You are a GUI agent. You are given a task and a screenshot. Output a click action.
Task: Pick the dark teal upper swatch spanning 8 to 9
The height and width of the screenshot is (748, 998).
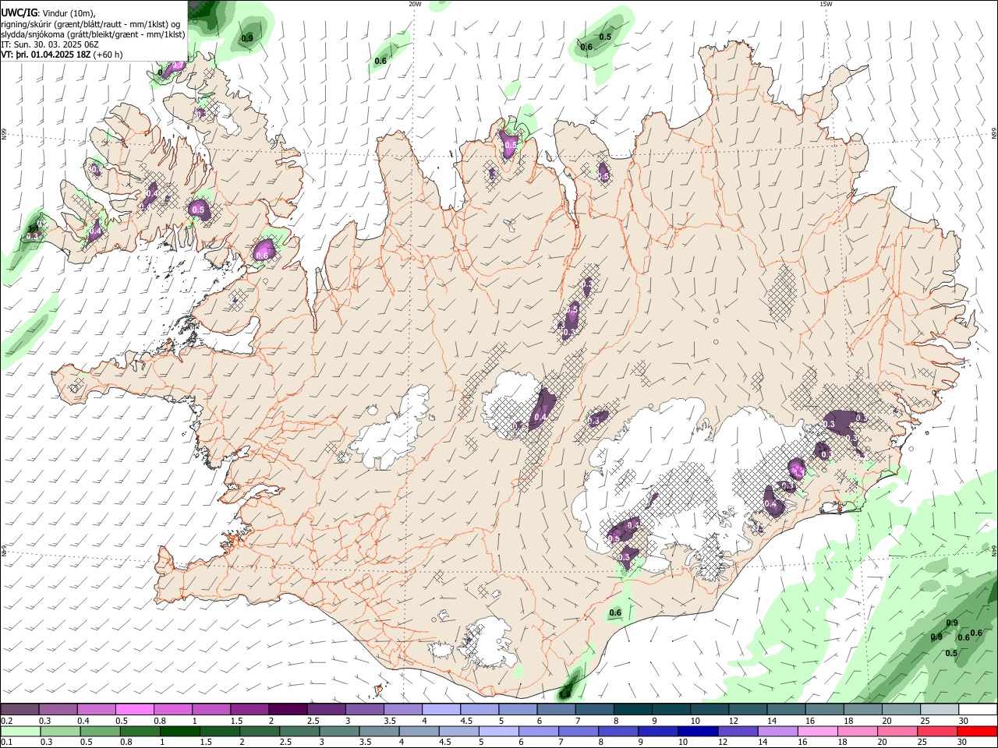[633, 709]
